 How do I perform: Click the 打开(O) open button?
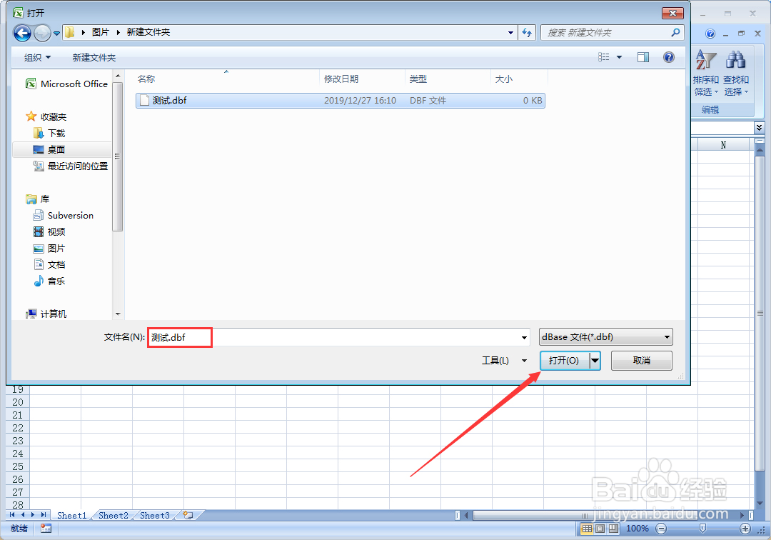coord(565,361)
